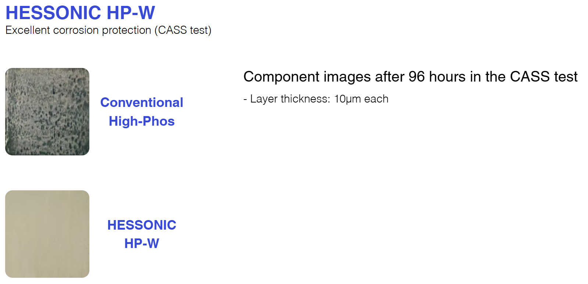588x284 pixels.
Task: Click CASS test at the heading's end
Action: [544, 77]
